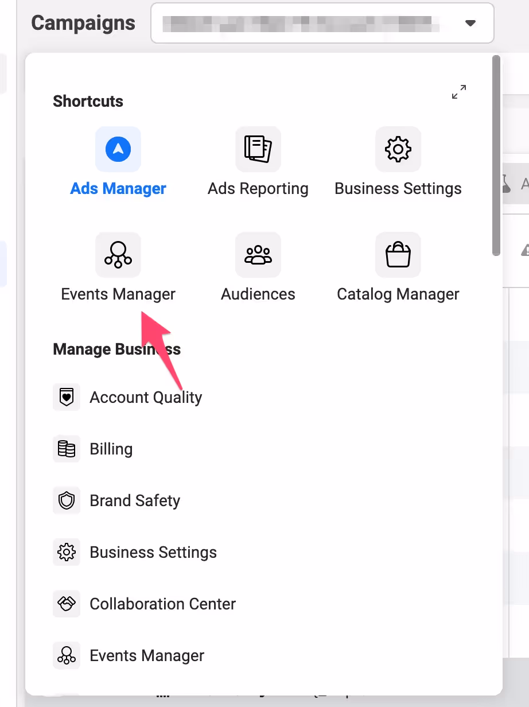Go to Collaboration Center
The image size is (529, 707).
[x=163, y=604]
